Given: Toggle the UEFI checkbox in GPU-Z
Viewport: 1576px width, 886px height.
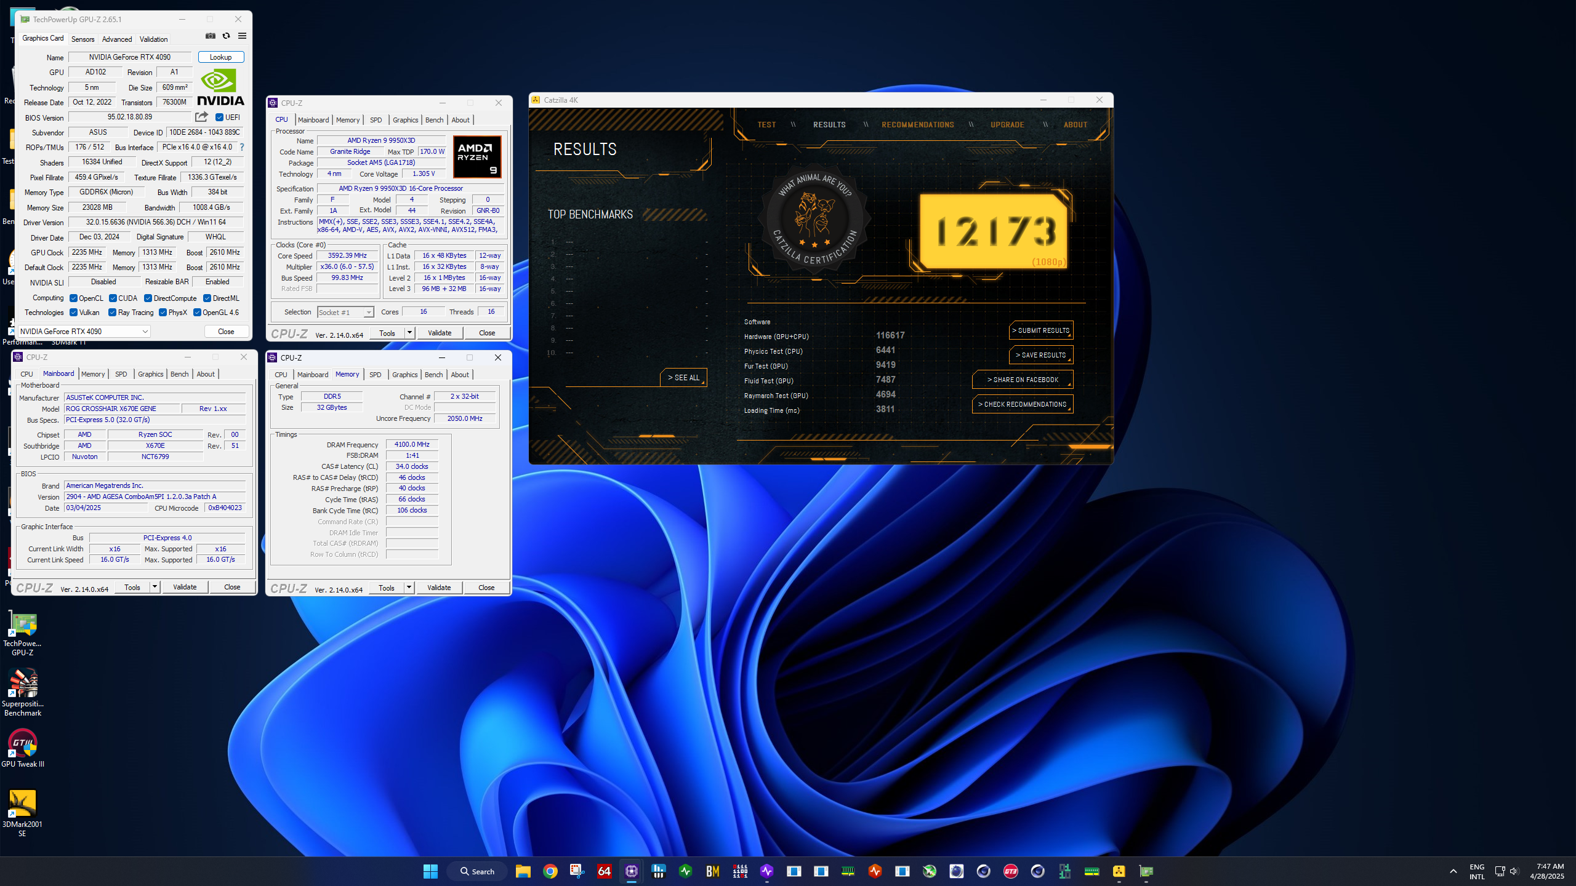Looking at the screenshot, I should click(219, 118).
